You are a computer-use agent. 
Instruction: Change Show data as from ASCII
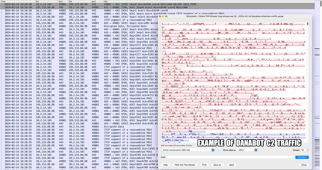pos(247,150)
